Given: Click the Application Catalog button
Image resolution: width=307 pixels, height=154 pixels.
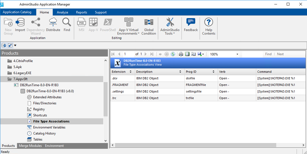Looking at the screenshot, I should click(x=17, y=12).
